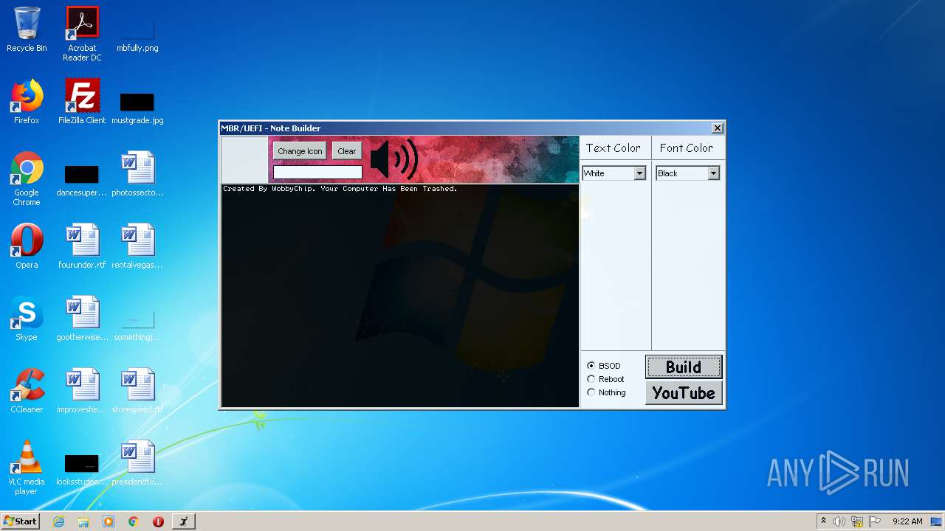The width and height of the screenshot is (945, 531).
Task: Click the text field under Change Icon
Action: [x=317, y=173]
